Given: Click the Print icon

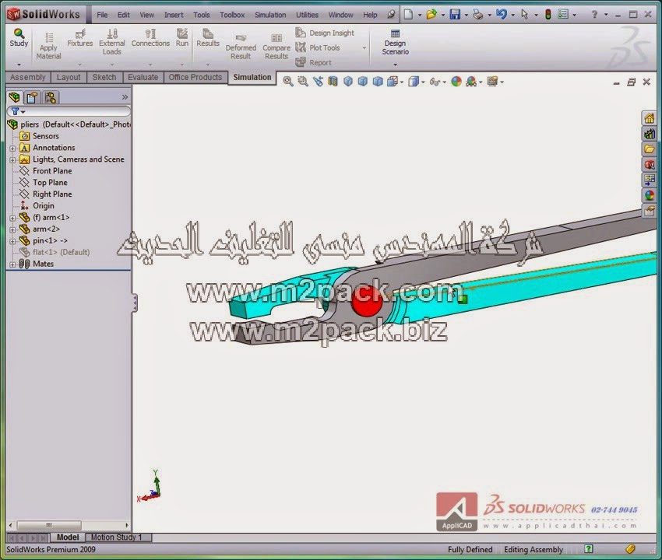Looking at the screenshot, I should coord(477,15).
